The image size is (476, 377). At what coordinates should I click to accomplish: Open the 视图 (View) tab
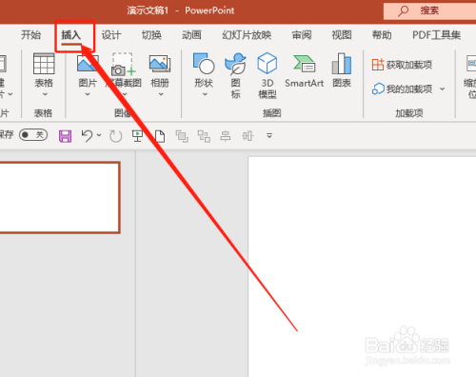coord(342,35)
